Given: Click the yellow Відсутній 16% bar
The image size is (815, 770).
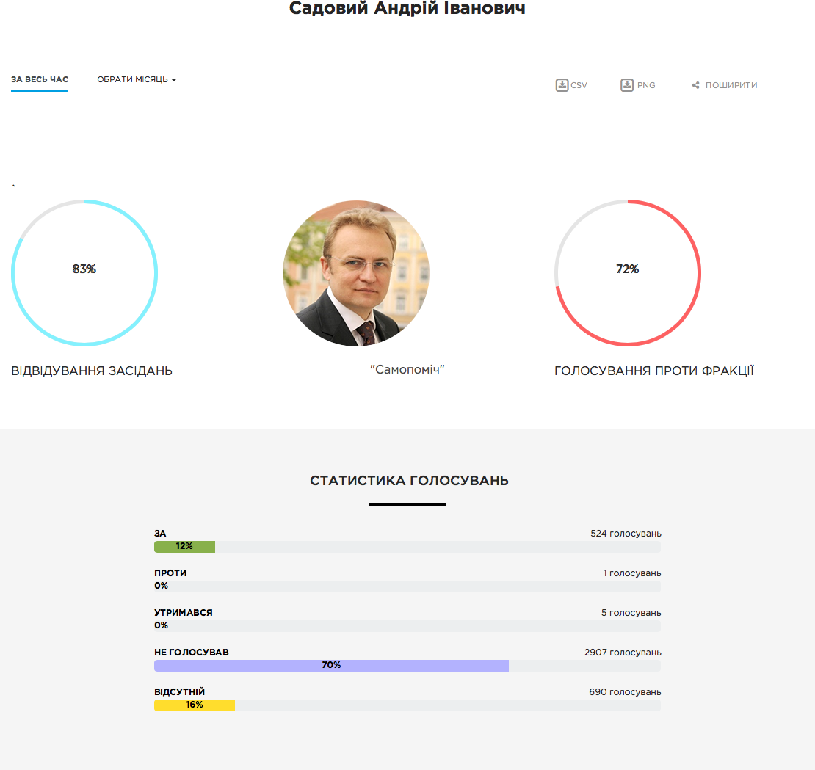Looking at the screenshot, I should click(195, 705).
